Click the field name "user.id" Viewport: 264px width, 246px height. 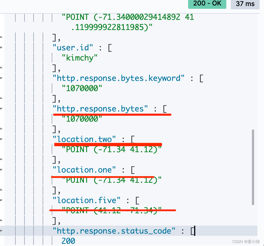72,47
